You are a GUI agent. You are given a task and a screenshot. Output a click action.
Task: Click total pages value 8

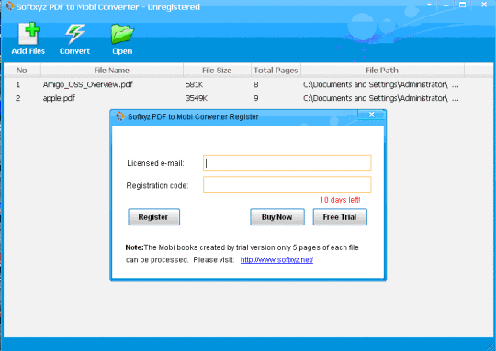click(256, 84)
